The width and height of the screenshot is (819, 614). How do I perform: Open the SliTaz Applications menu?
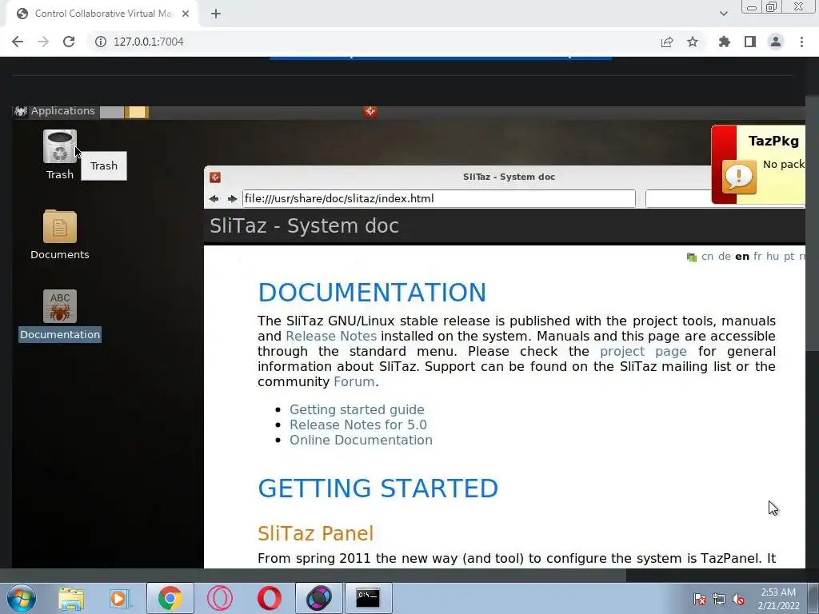62,111
